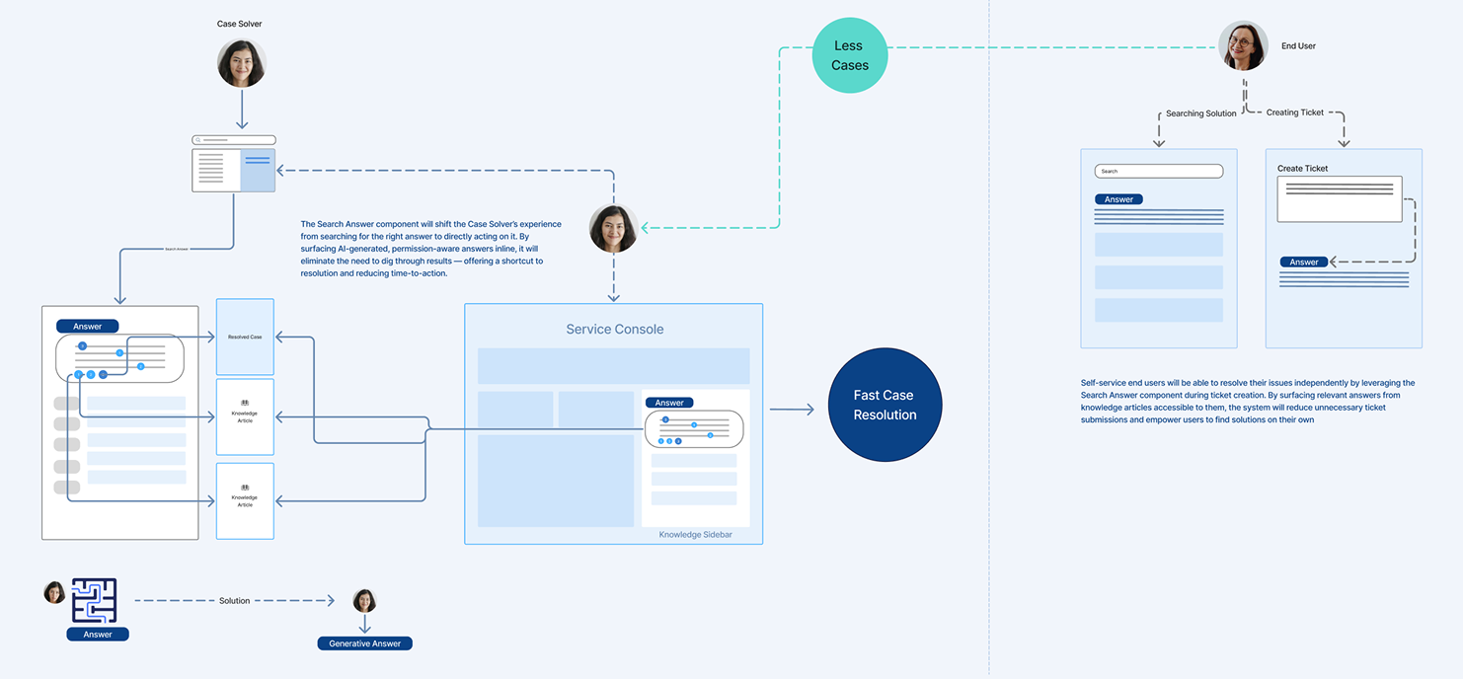
Task: Click the text box under Create Ticket
Action: (1340, 199)
